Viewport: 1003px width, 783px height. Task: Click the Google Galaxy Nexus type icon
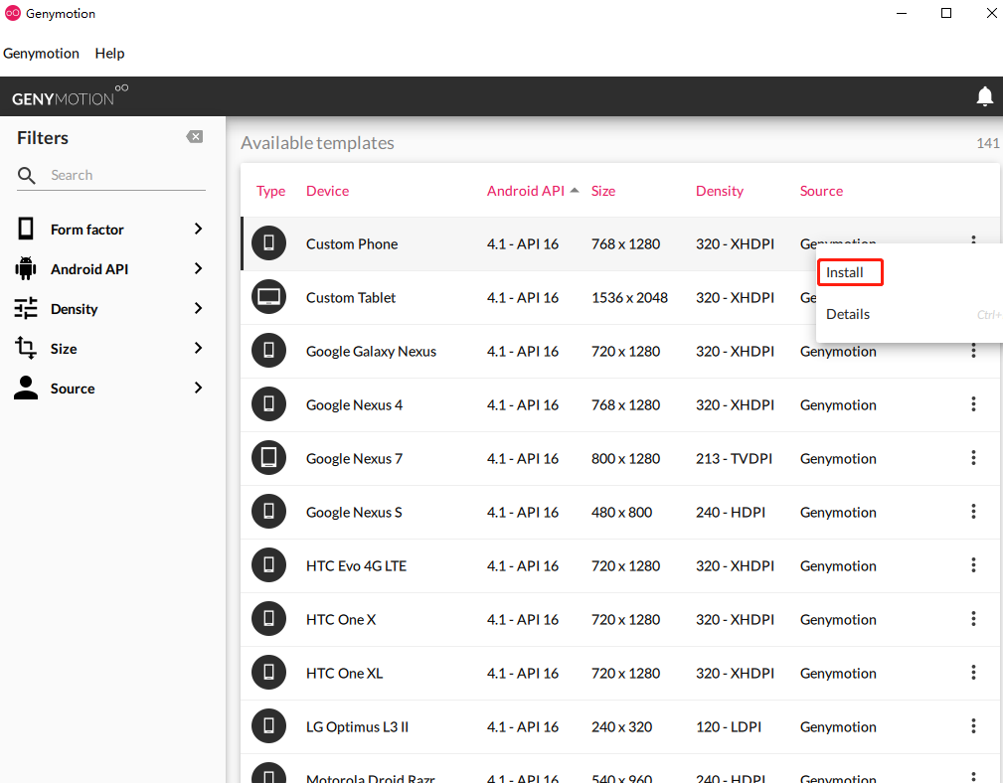click(x=268, y=351)
